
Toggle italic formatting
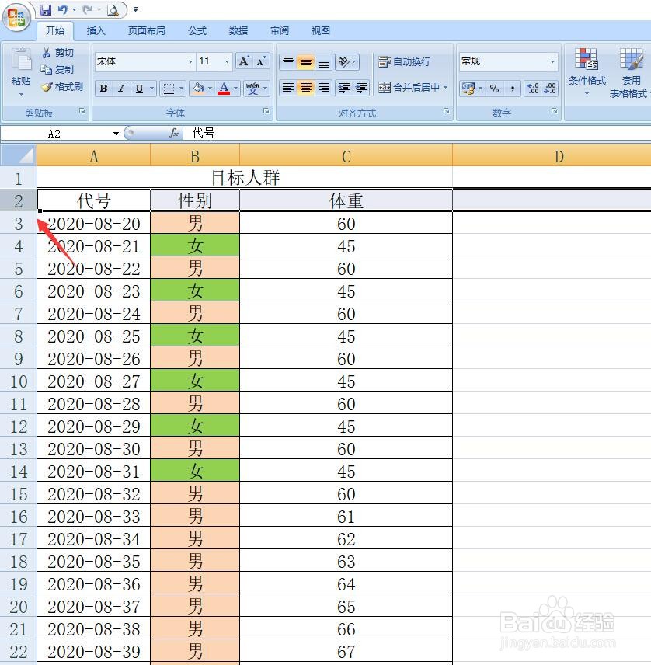[x=121, y=88]
